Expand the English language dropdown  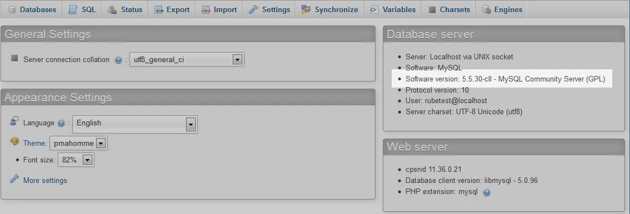coord(134,124)
